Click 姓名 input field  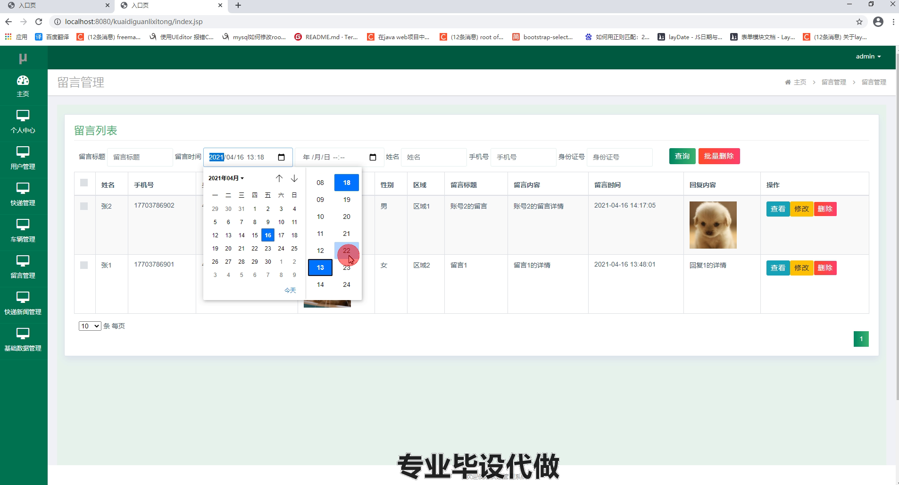point(433,157)
